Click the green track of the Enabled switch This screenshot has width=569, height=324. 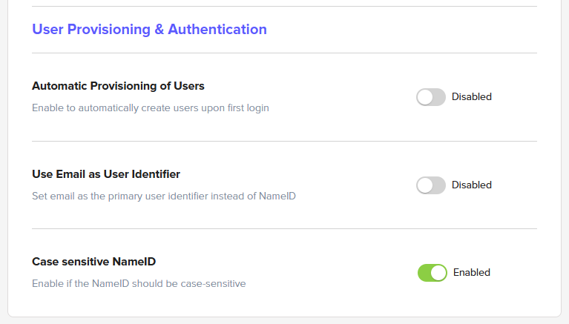coord(424,273)
